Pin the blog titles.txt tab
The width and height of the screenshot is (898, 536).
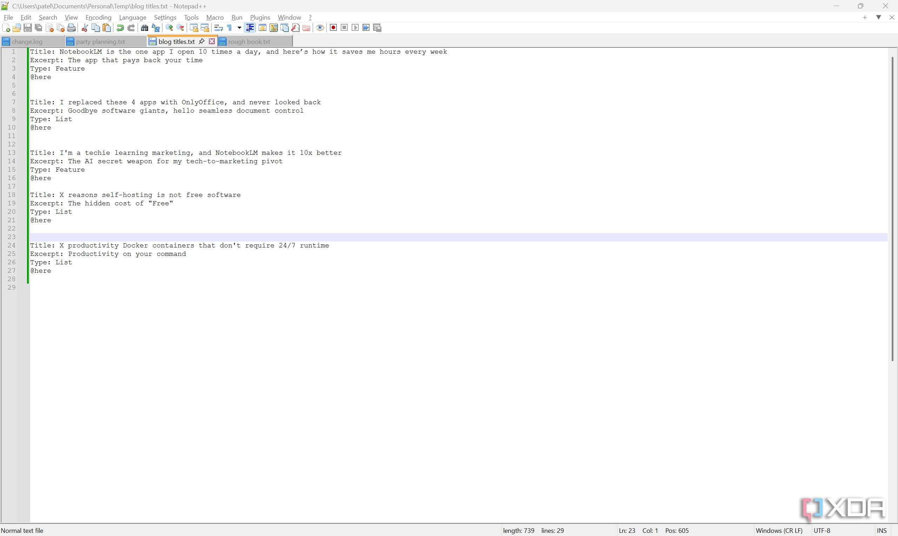click(202, 41)
